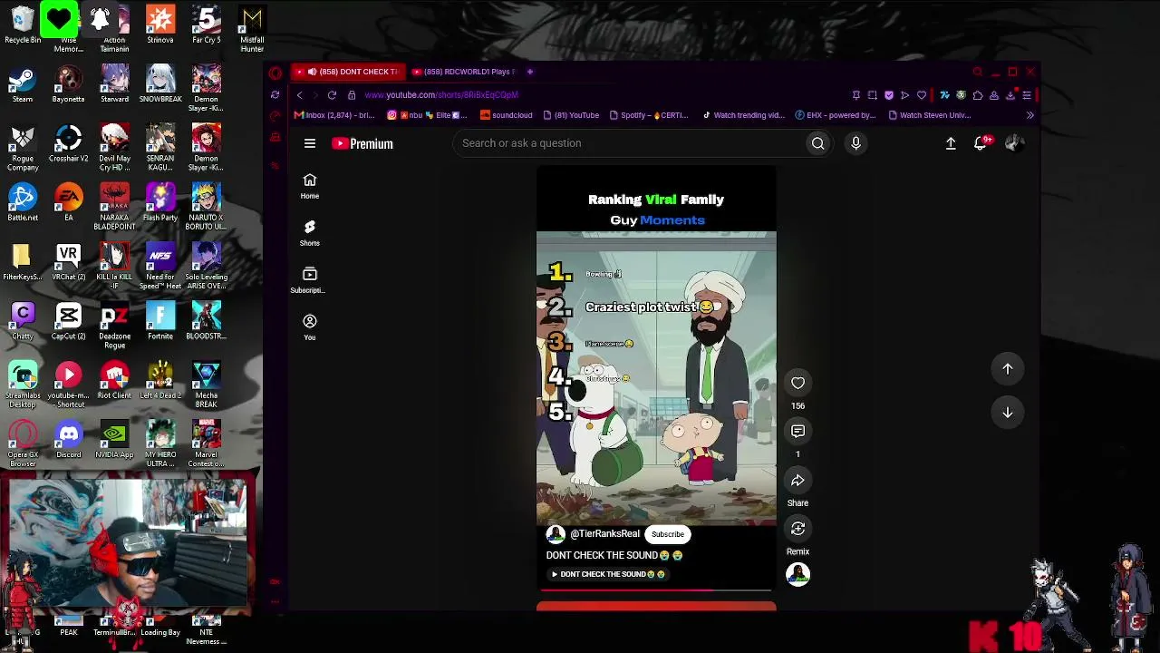
Task: Select the Steam desktop shortcut
Action: (23, 84)
